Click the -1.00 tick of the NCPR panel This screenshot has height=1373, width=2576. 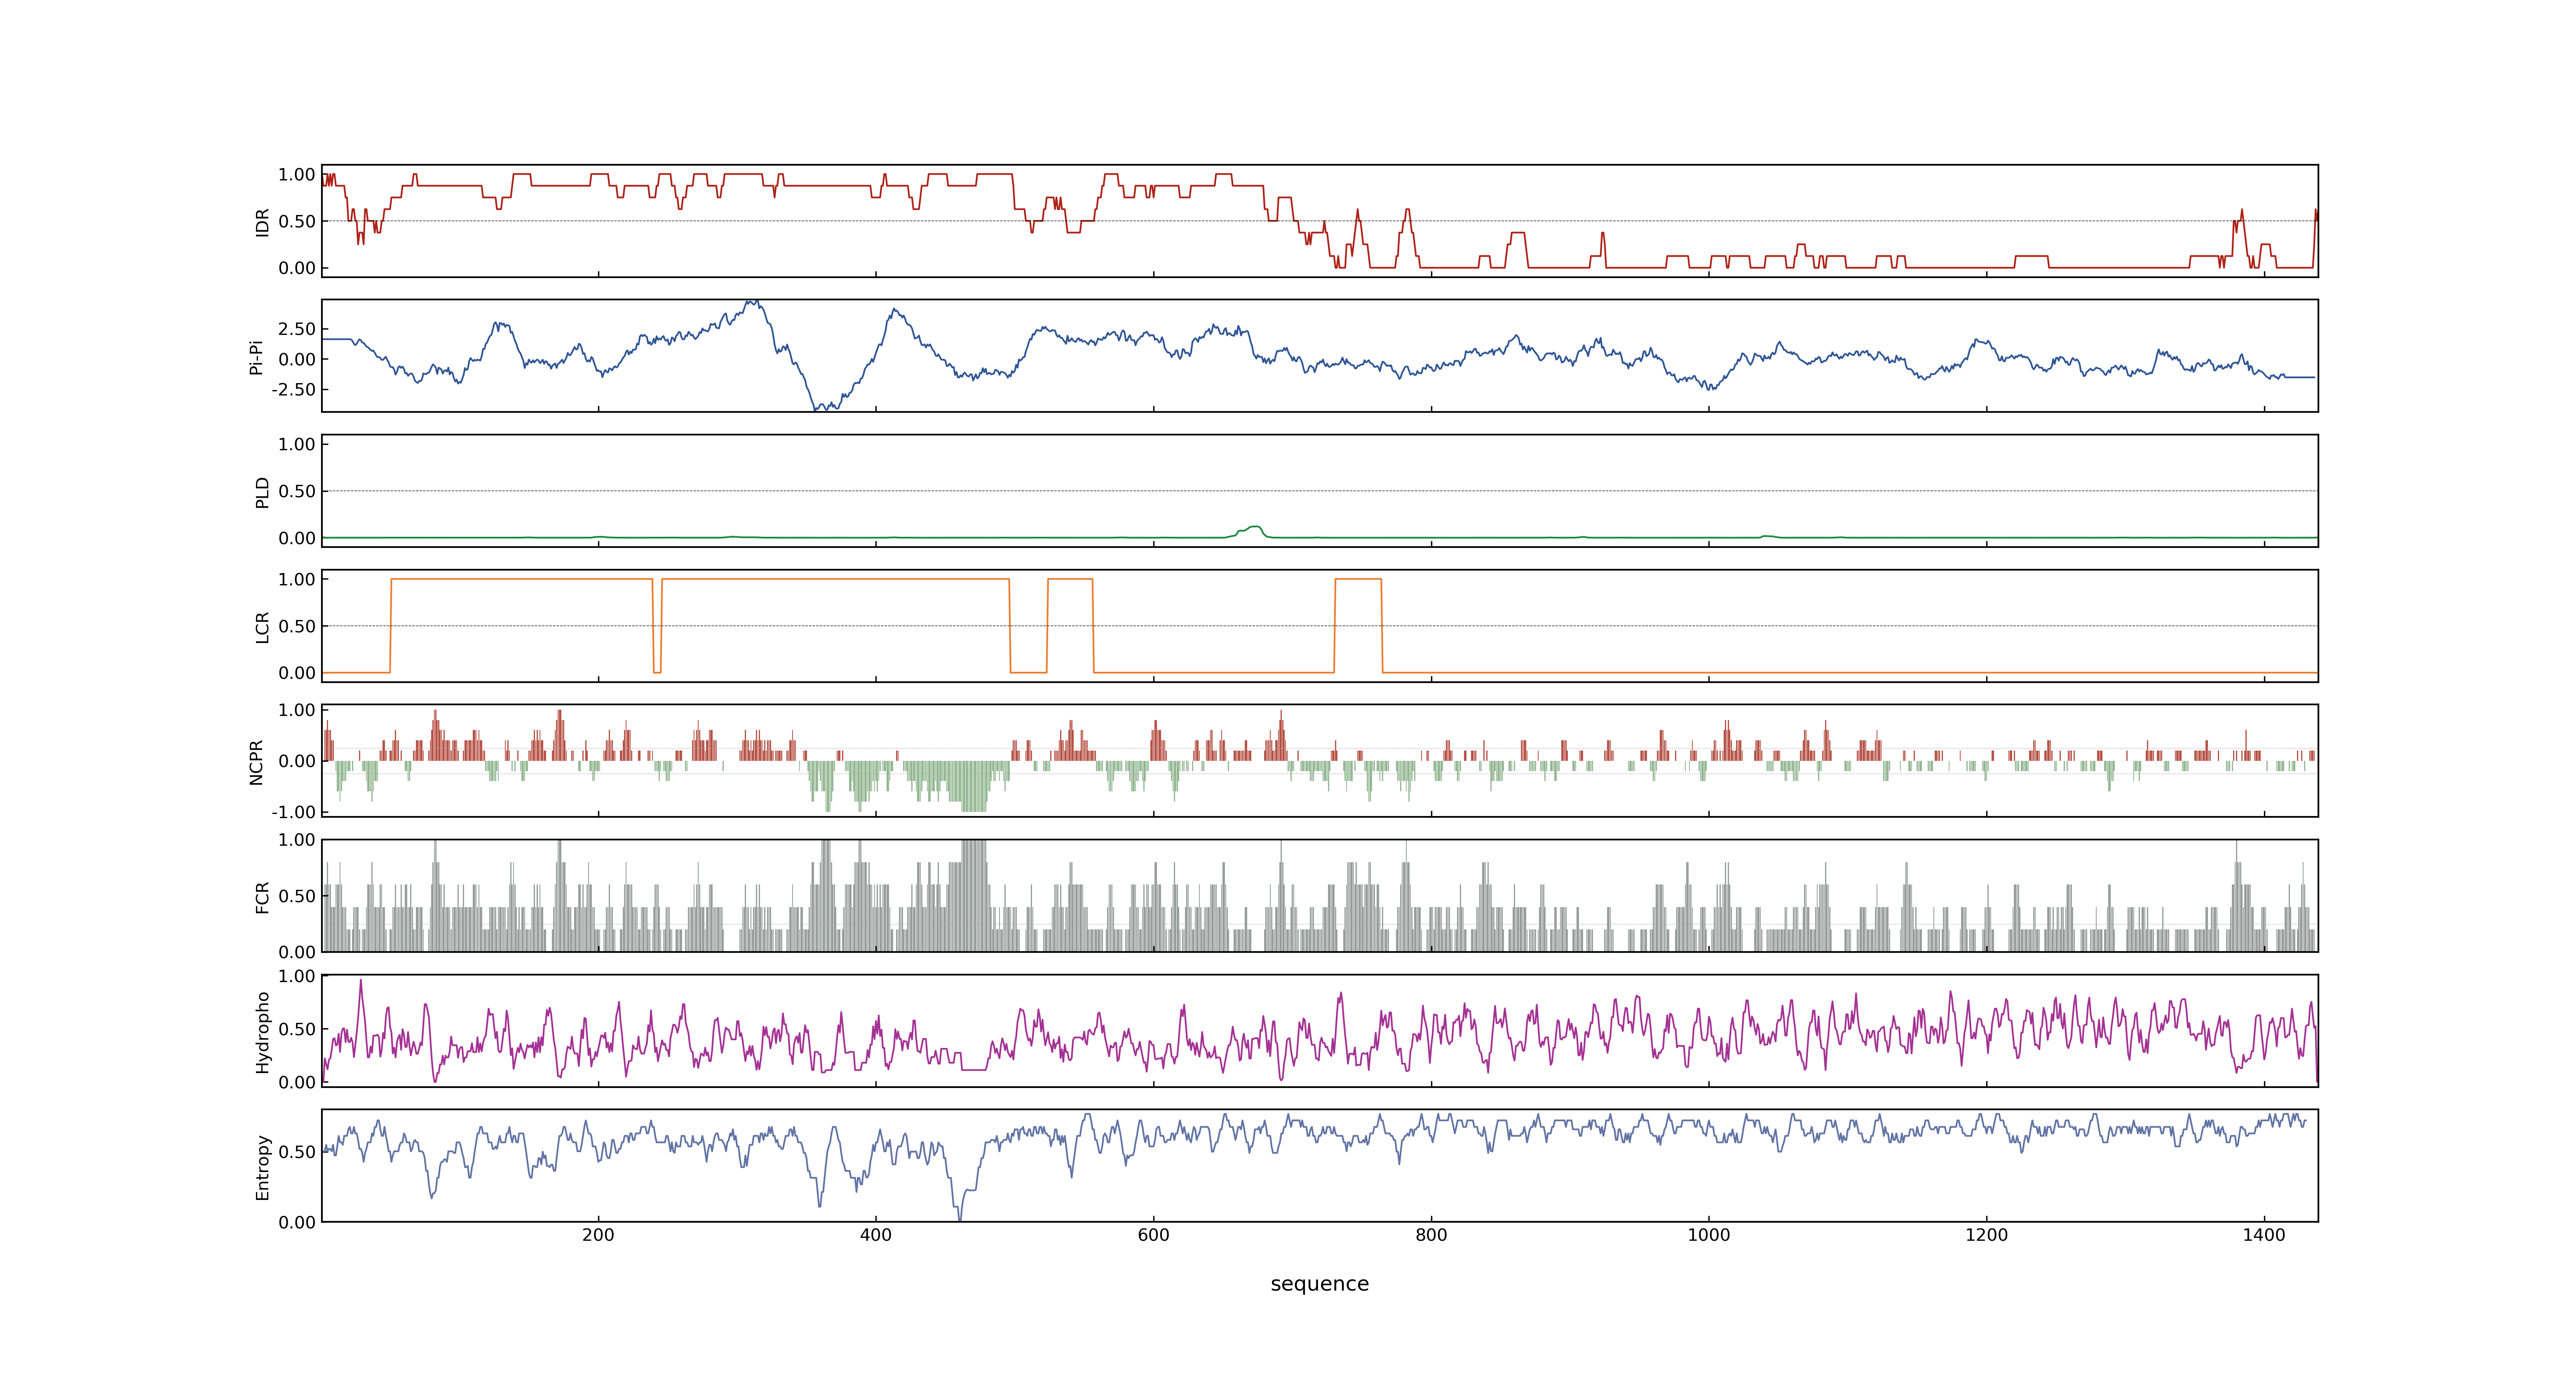[x=293, y=812]
